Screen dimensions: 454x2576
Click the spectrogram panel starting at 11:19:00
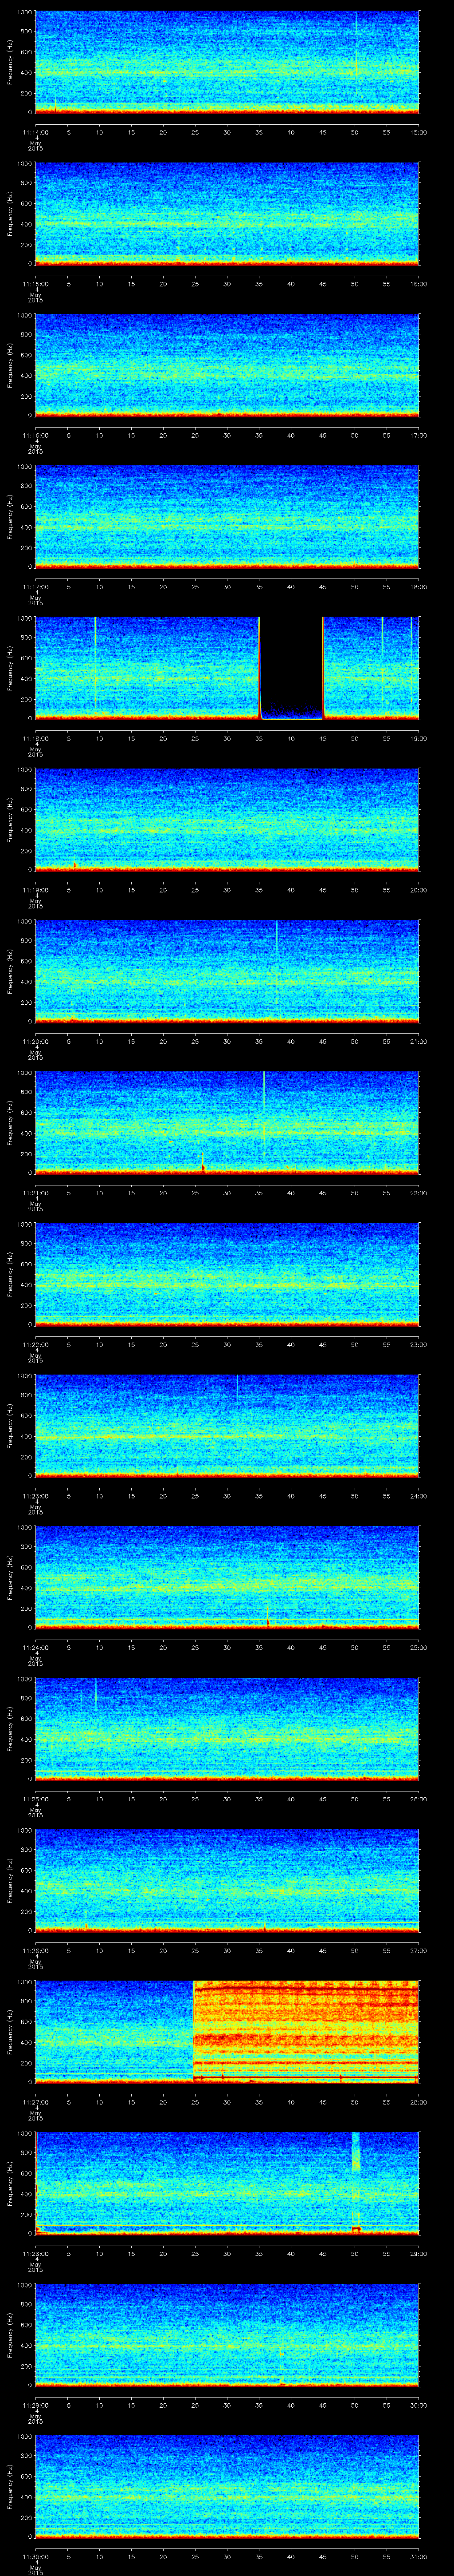click(x=227, y=820)
